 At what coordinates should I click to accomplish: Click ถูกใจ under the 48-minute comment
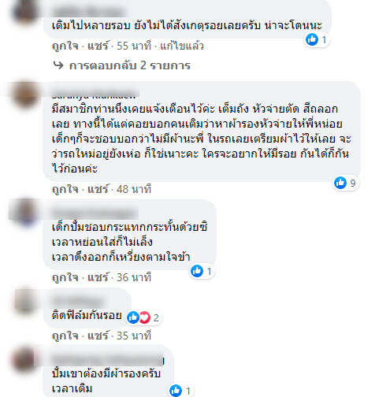click(65, 189)
